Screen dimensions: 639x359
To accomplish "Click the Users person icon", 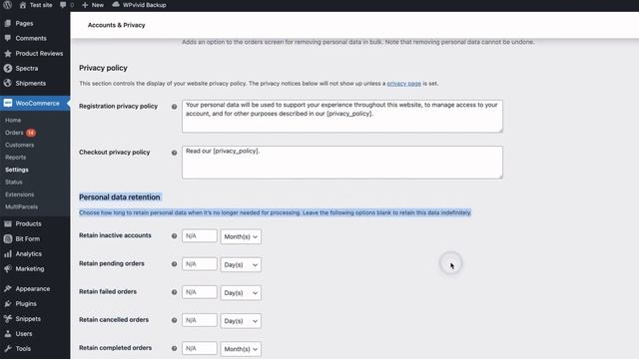I will click(x=8, y=334).
